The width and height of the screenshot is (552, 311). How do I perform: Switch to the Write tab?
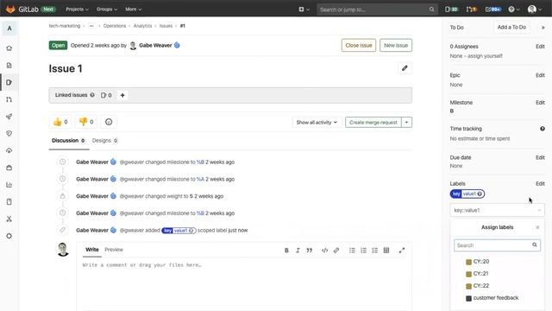92,250
